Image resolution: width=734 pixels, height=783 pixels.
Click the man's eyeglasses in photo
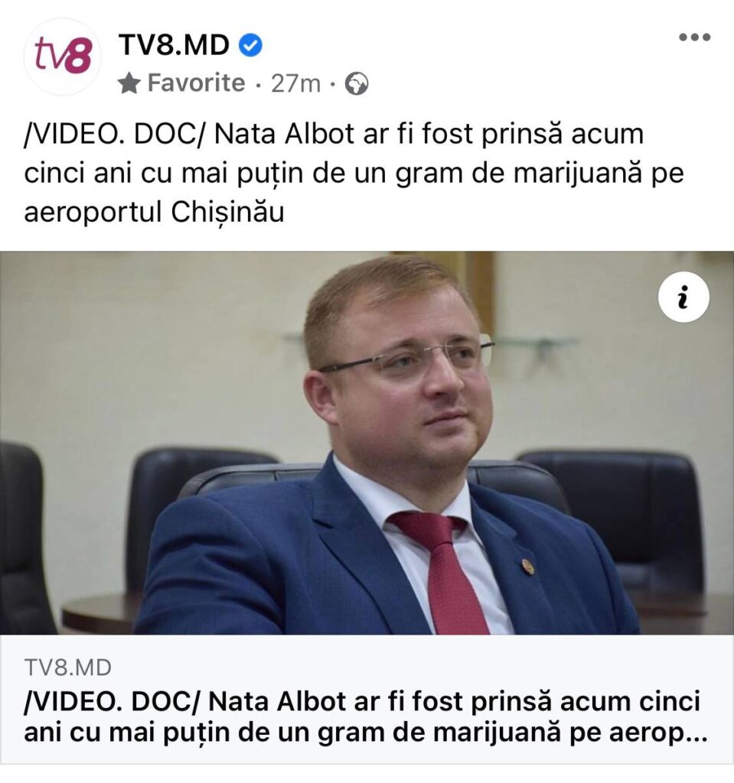pos(406,358)
